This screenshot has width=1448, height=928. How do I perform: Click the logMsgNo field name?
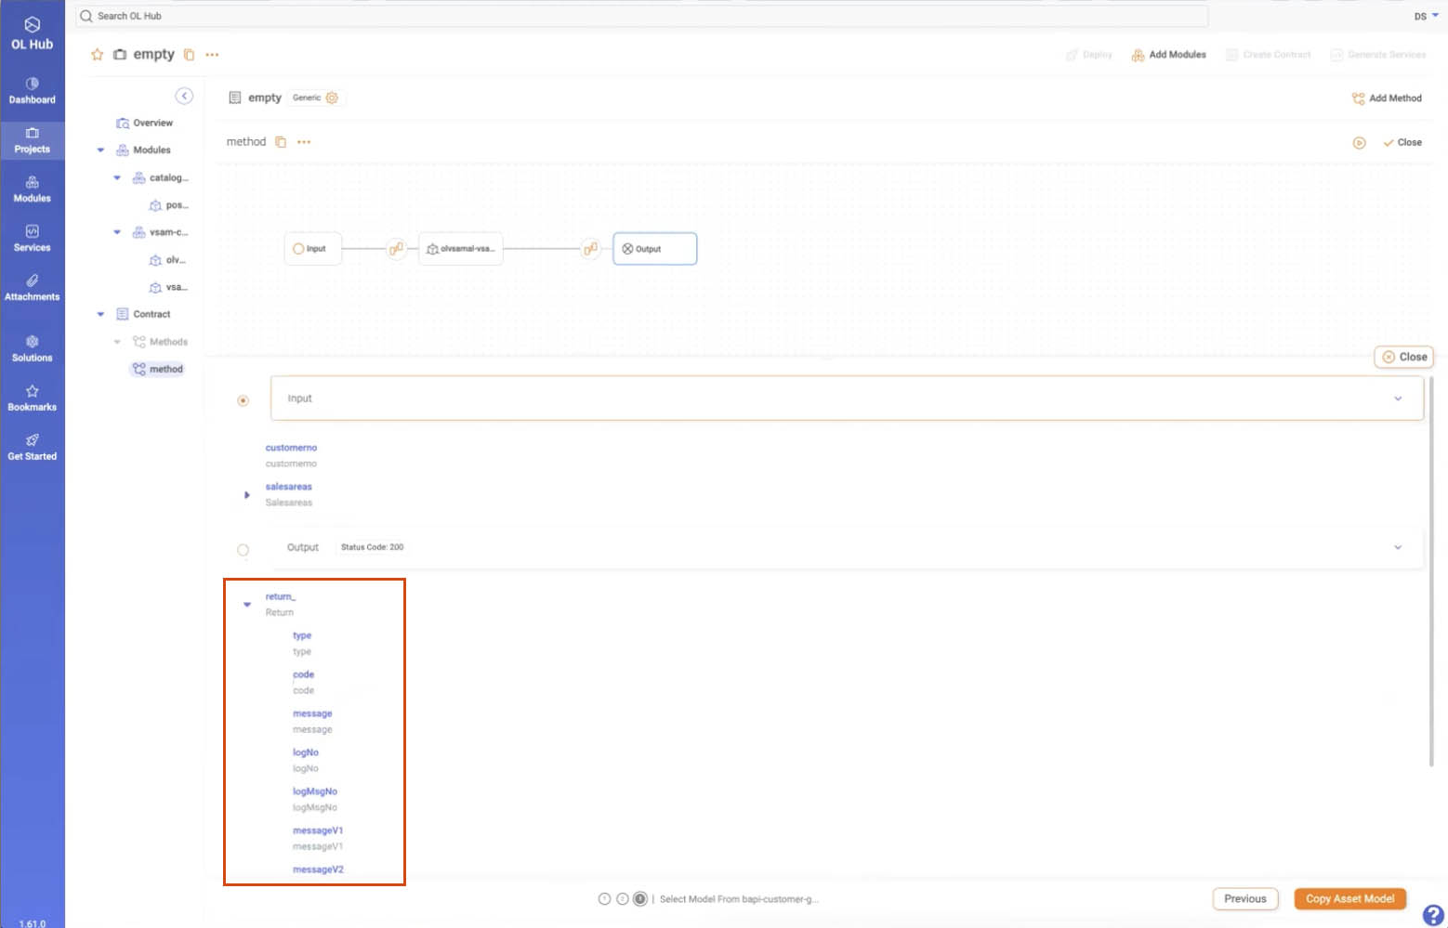click(x=315, y=791)
